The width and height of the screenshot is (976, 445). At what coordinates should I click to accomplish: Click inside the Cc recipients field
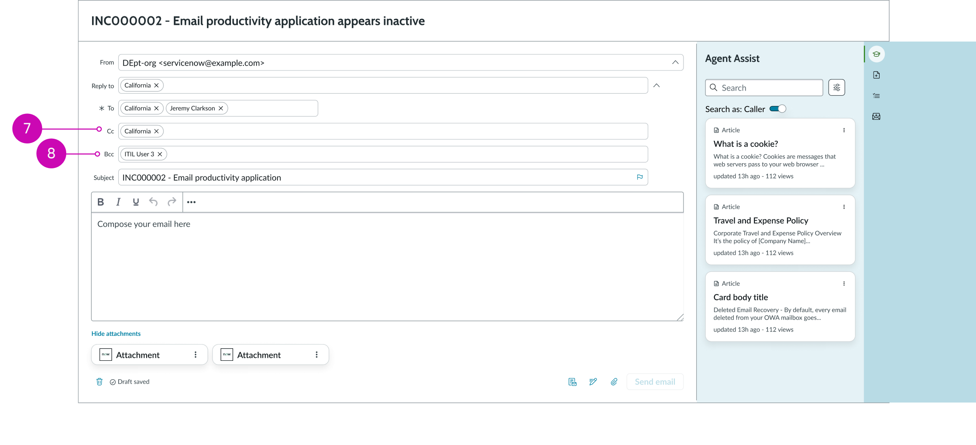coord(383,131)
